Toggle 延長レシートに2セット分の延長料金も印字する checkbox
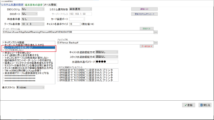The width and height of the screenshot is (214, 120). (x=4, y=63)
